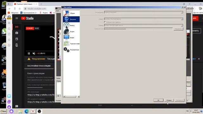Open the play circle icon in browser sidebar
The image size is (203, 114).
(x=9, y=45)
